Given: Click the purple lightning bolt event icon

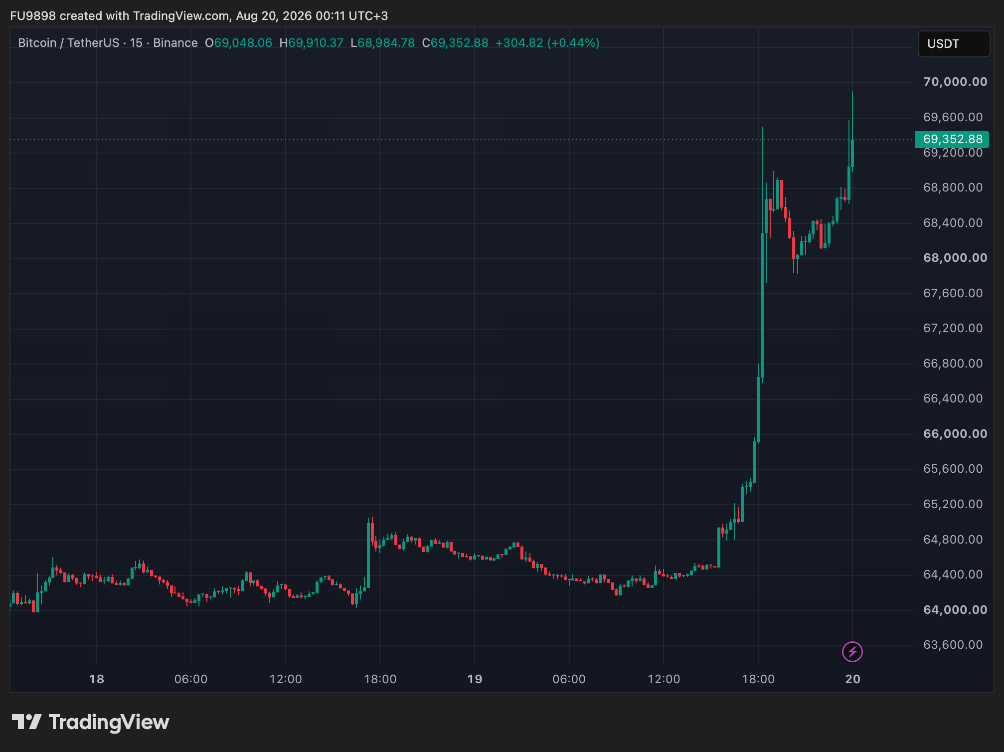Looking at the screenshot, I should tap(852, 652).
